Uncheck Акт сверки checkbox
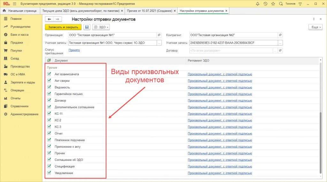The height and width of the screenshot is (182, 327). pyautogui.click(x=49, y=80)
